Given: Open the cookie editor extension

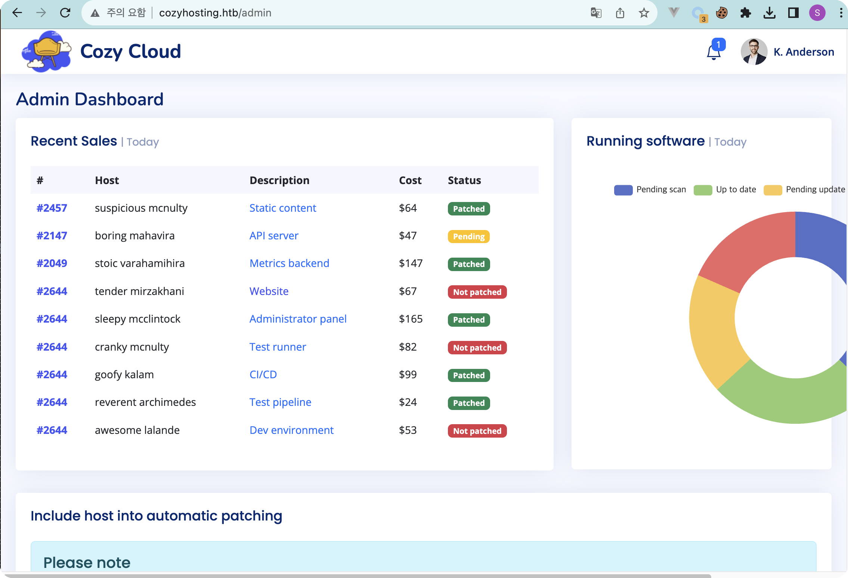Looking at the screenshot, I should pyautogui.click(x=721, y=13).
